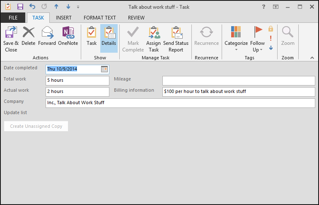
Task: Select the Details view button
Action: point(109,38)
